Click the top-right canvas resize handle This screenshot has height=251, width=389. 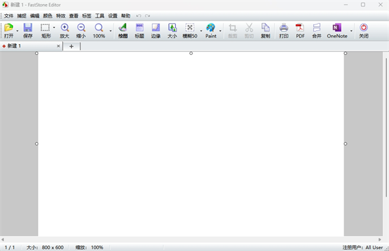[x=346, y=53]
